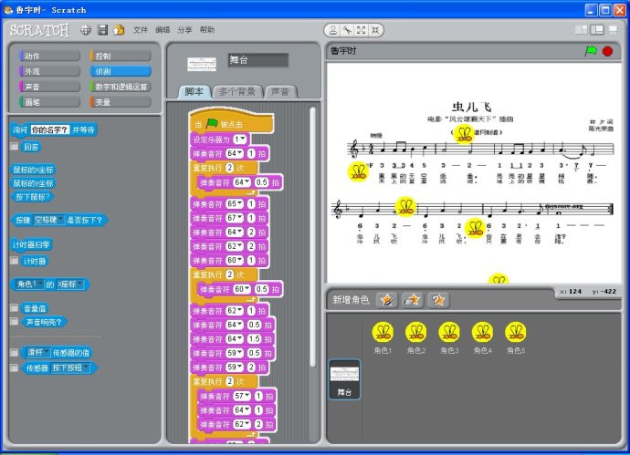
Task: Toggle the 音量值 checkbox
Action: pyautogui.click(x=15, y=308)
